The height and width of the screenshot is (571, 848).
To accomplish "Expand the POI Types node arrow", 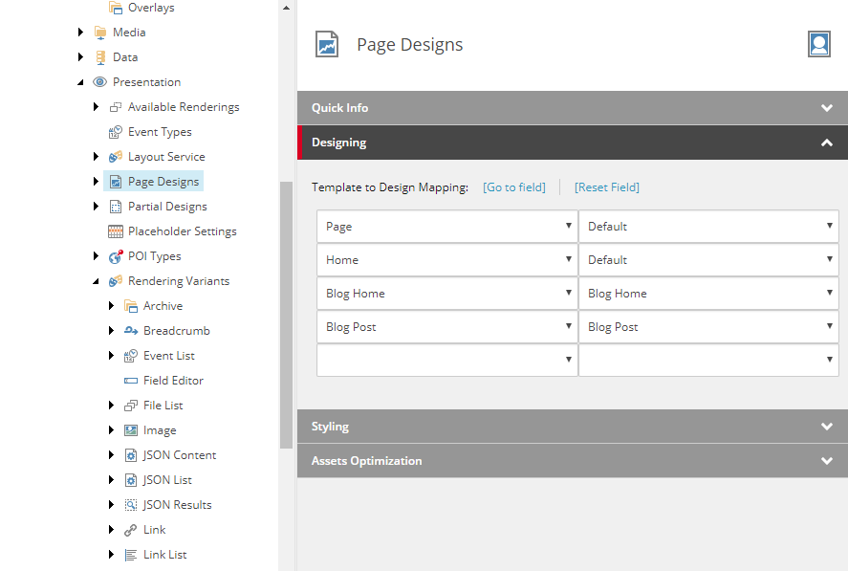I will tap(96, 256).
